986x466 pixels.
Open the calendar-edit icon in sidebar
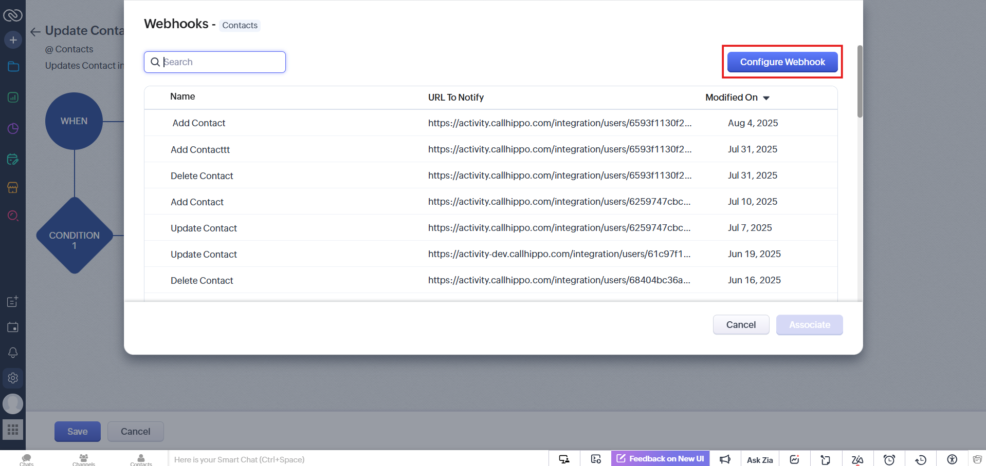click(13, 159)
